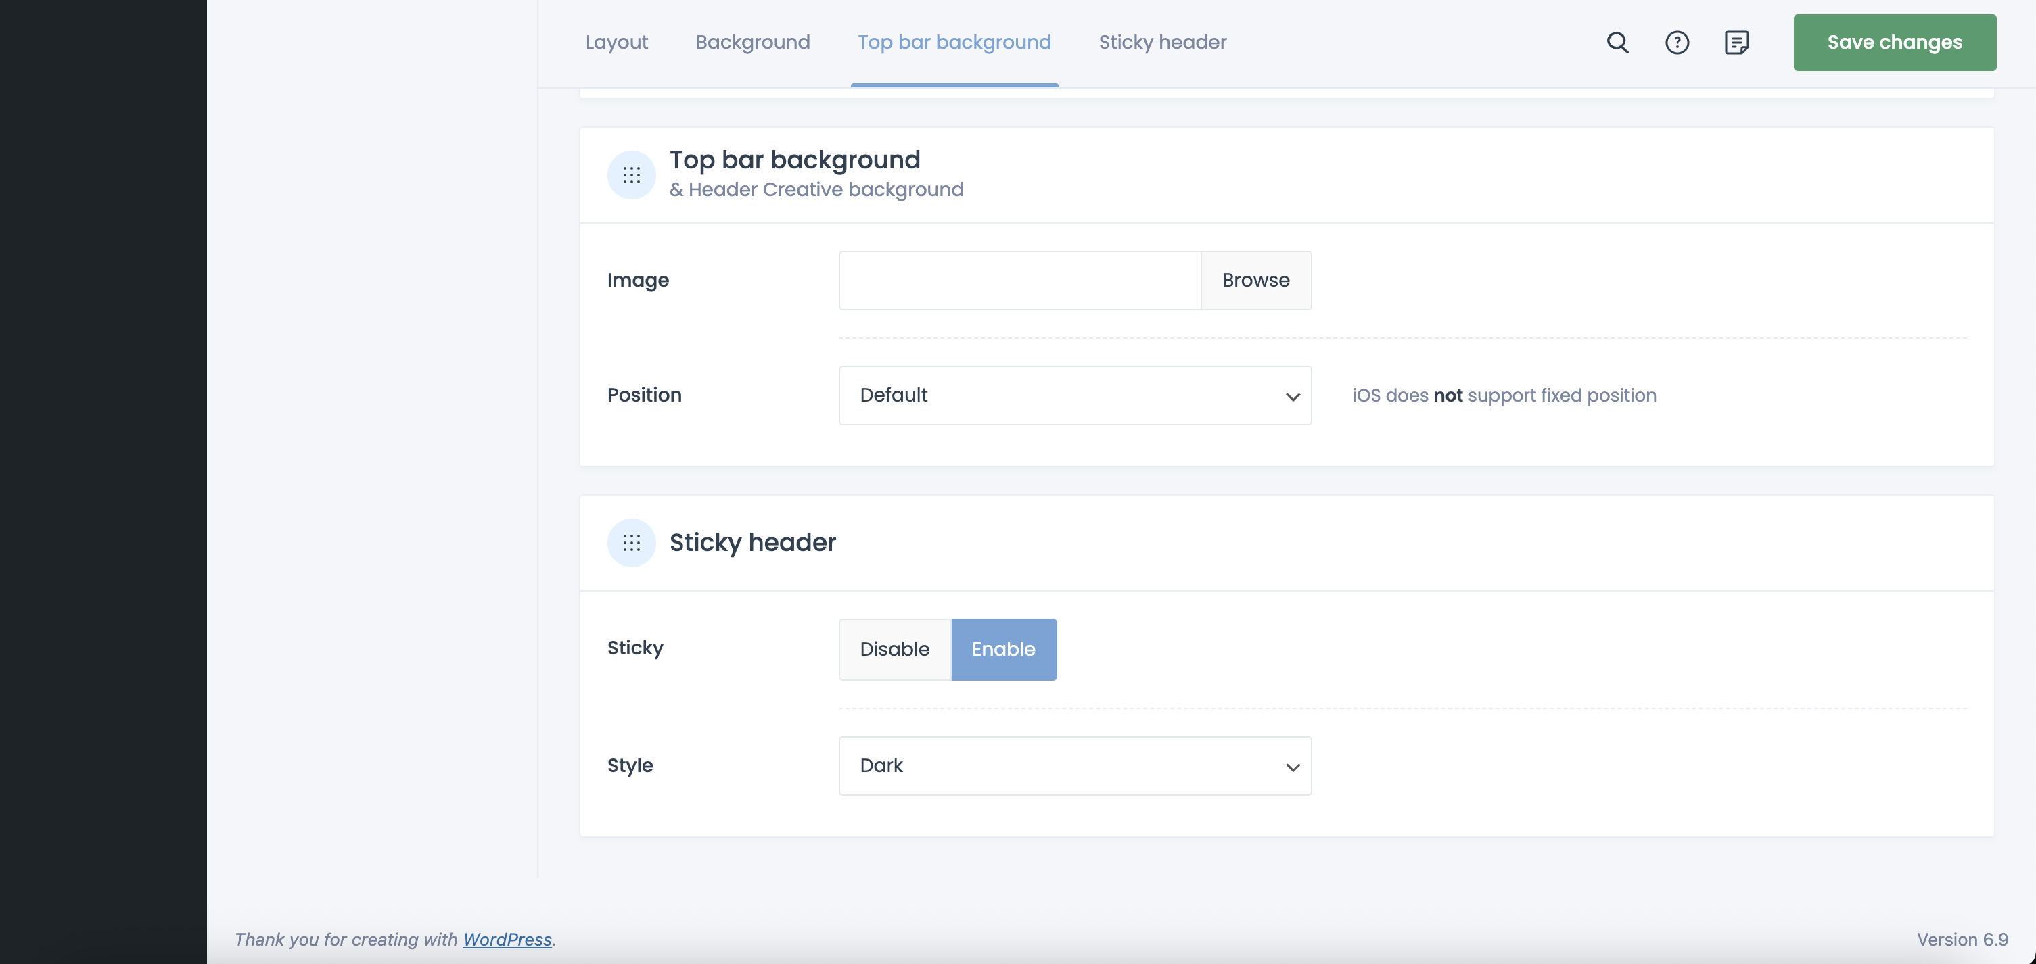Switch to the Background tab
Viewport: 2036px width, 964px height.
click(x=752, y=43)
